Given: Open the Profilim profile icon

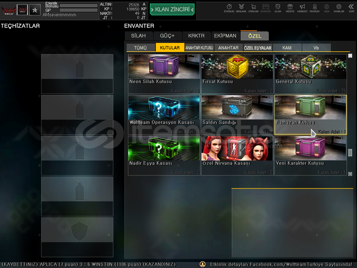Looking at the screenshot, I should [x=314, y=8].
